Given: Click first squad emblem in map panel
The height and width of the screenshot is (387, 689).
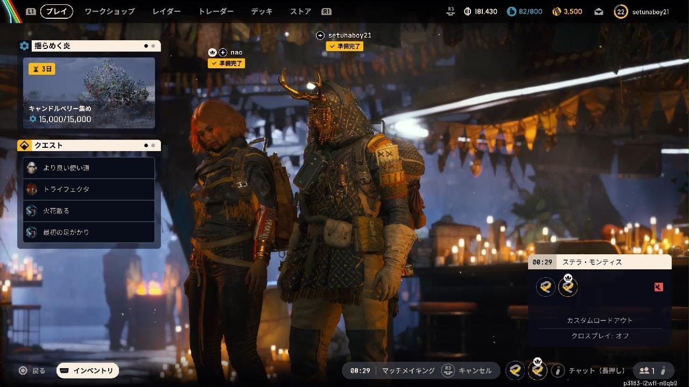Looking at the screenshot, I should tap(546, 287).
